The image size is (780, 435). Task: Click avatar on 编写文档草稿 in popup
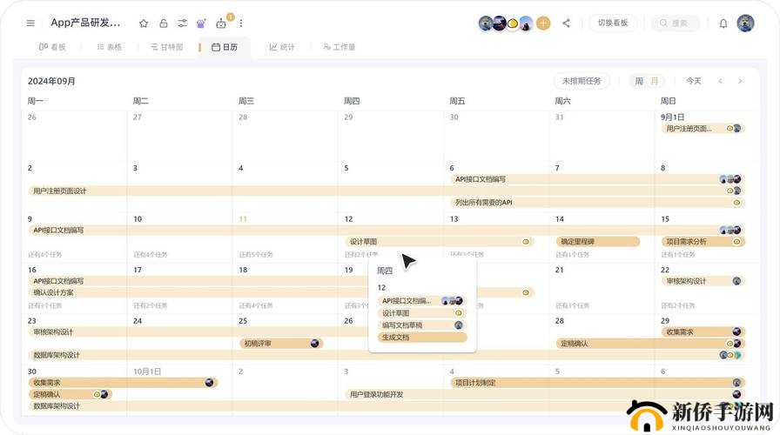click(459, 325)
